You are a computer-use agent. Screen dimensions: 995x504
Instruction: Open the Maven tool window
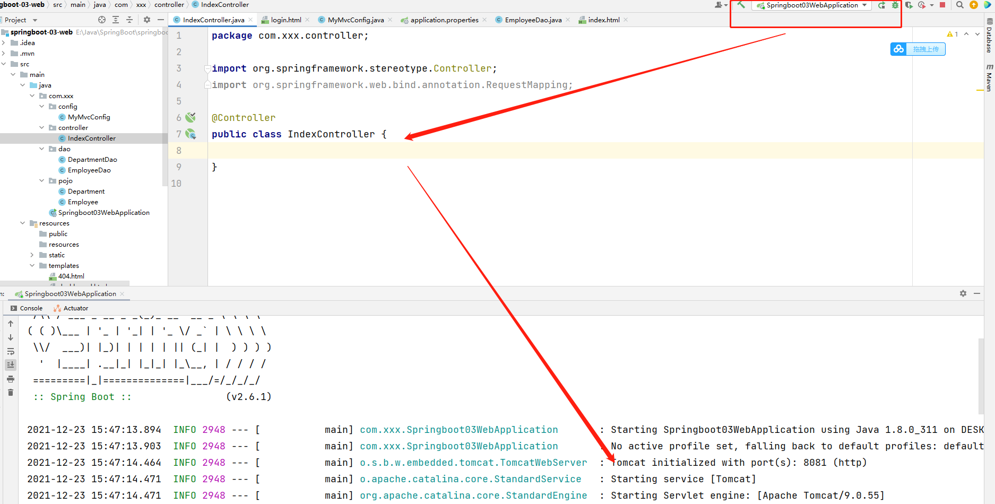coord(989,77)
